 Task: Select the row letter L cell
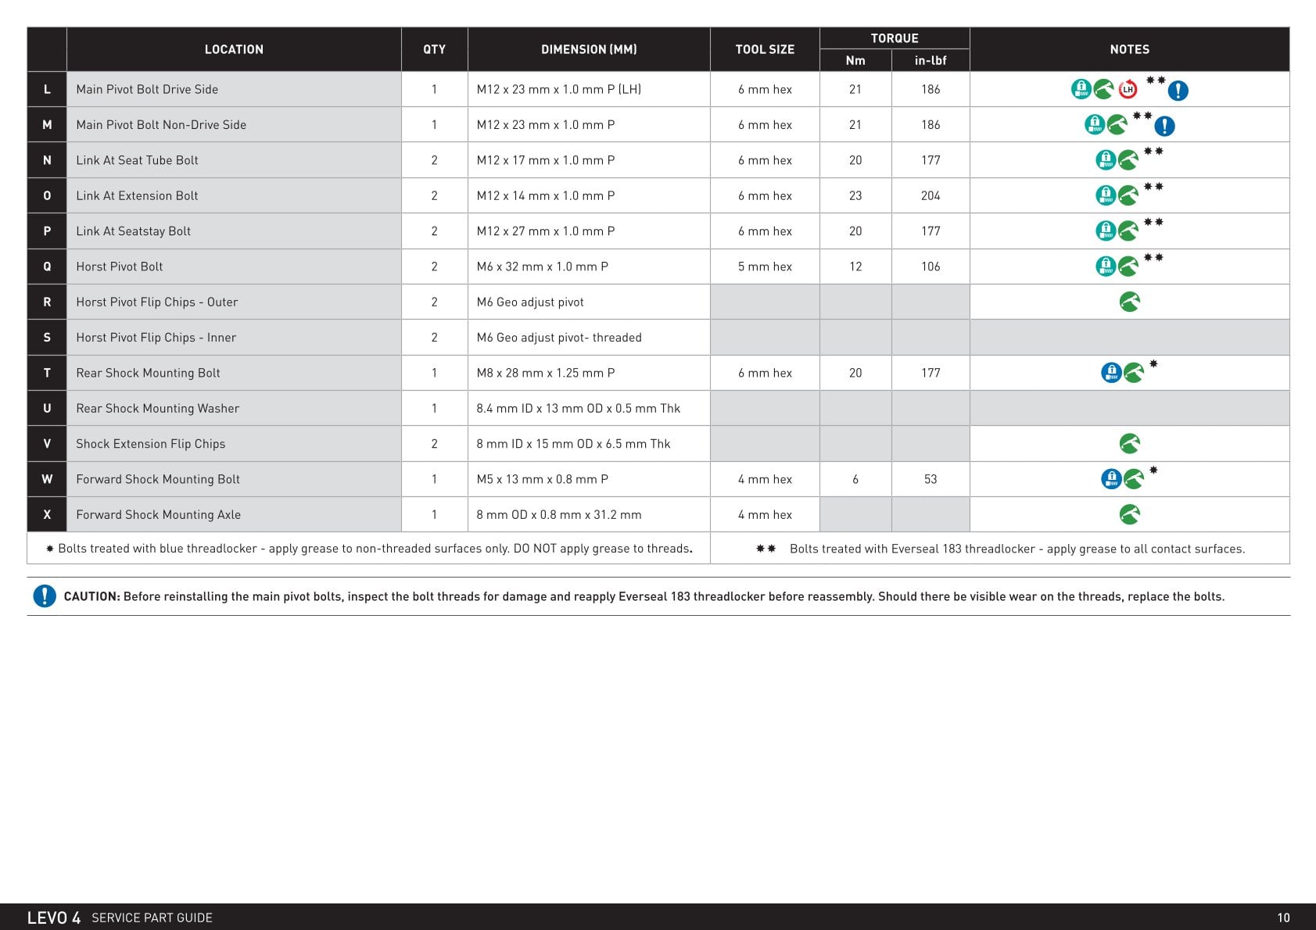point(47,89)
